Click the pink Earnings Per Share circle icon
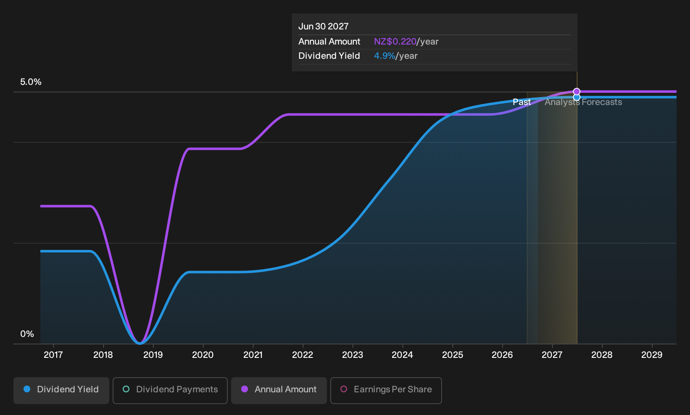The image size is (690, 415). pos(344,389)
